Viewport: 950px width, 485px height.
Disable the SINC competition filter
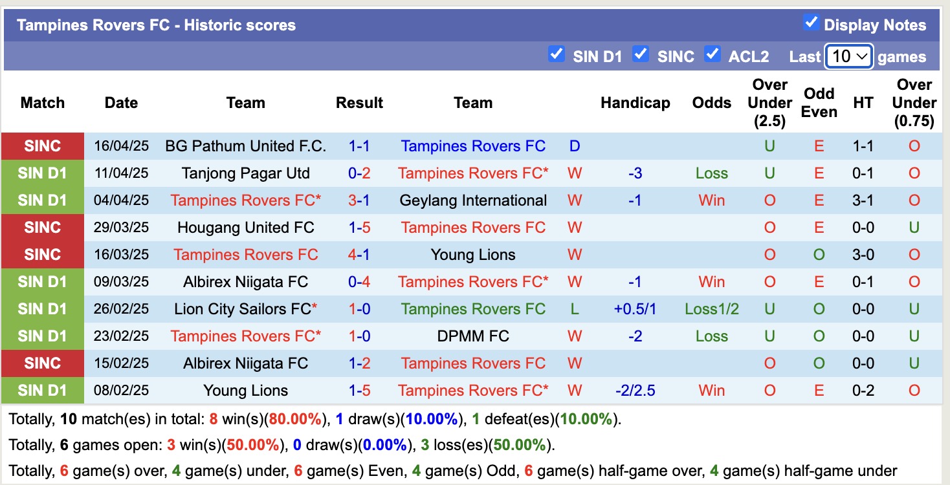[x=641, y=55]
